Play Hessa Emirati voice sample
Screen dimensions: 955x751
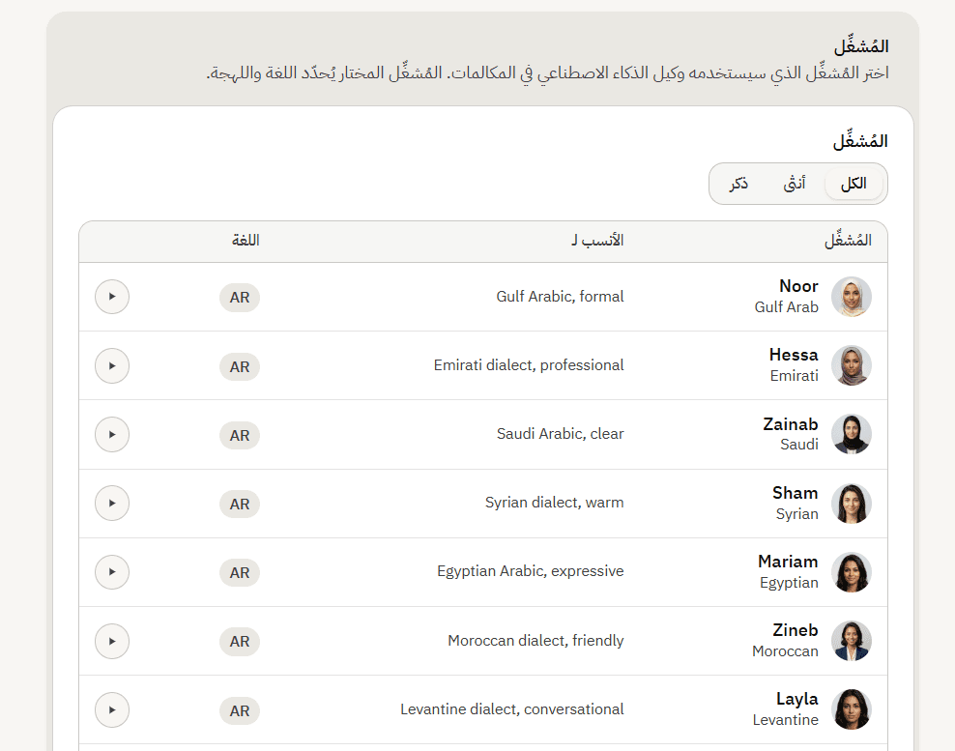(x=112, y=365)
